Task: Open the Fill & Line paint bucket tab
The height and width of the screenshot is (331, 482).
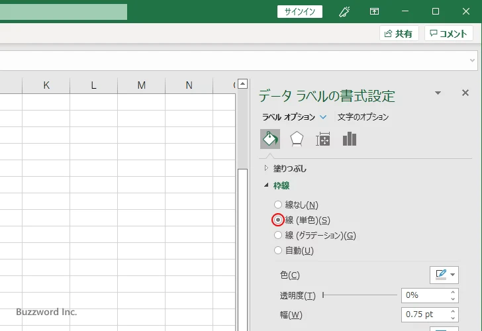Action: pyautogui.click(x=270, y=139)
